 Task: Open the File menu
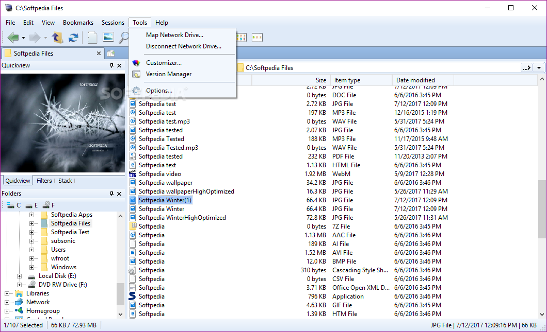click(10, 23)
